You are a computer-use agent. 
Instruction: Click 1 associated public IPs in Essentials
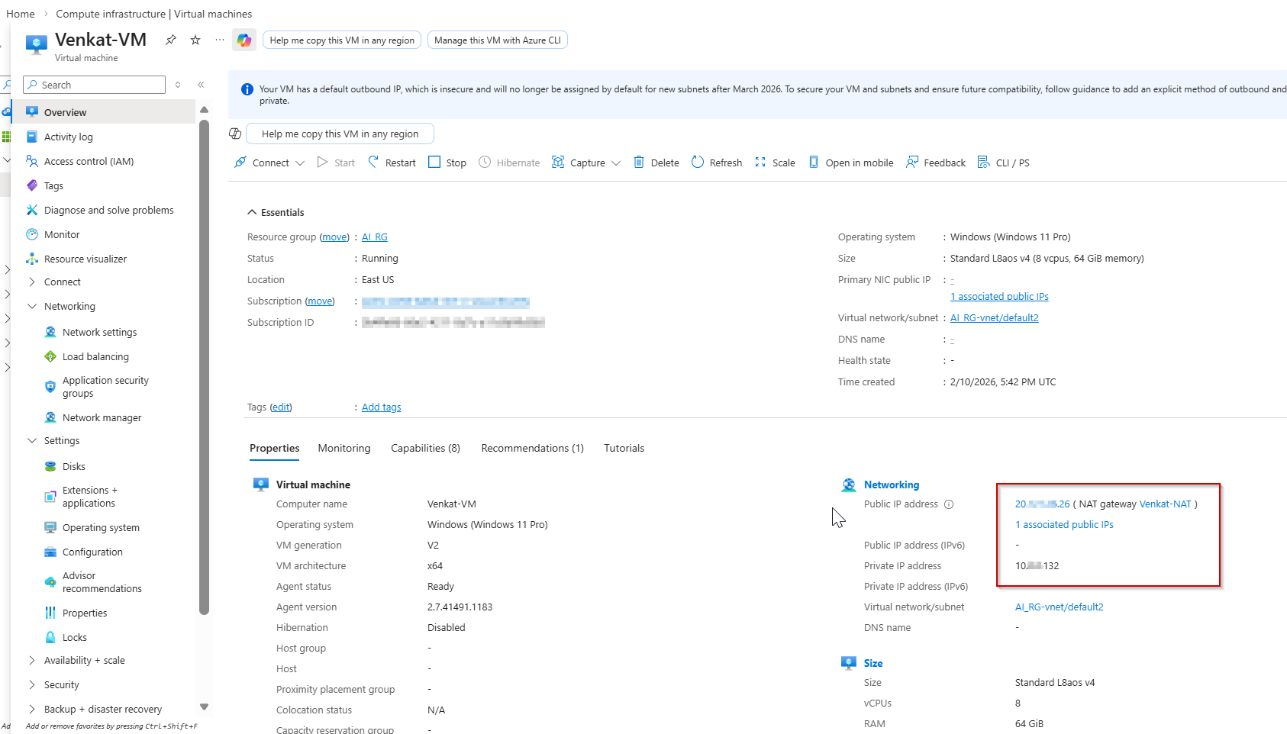[x=999, y=297]
